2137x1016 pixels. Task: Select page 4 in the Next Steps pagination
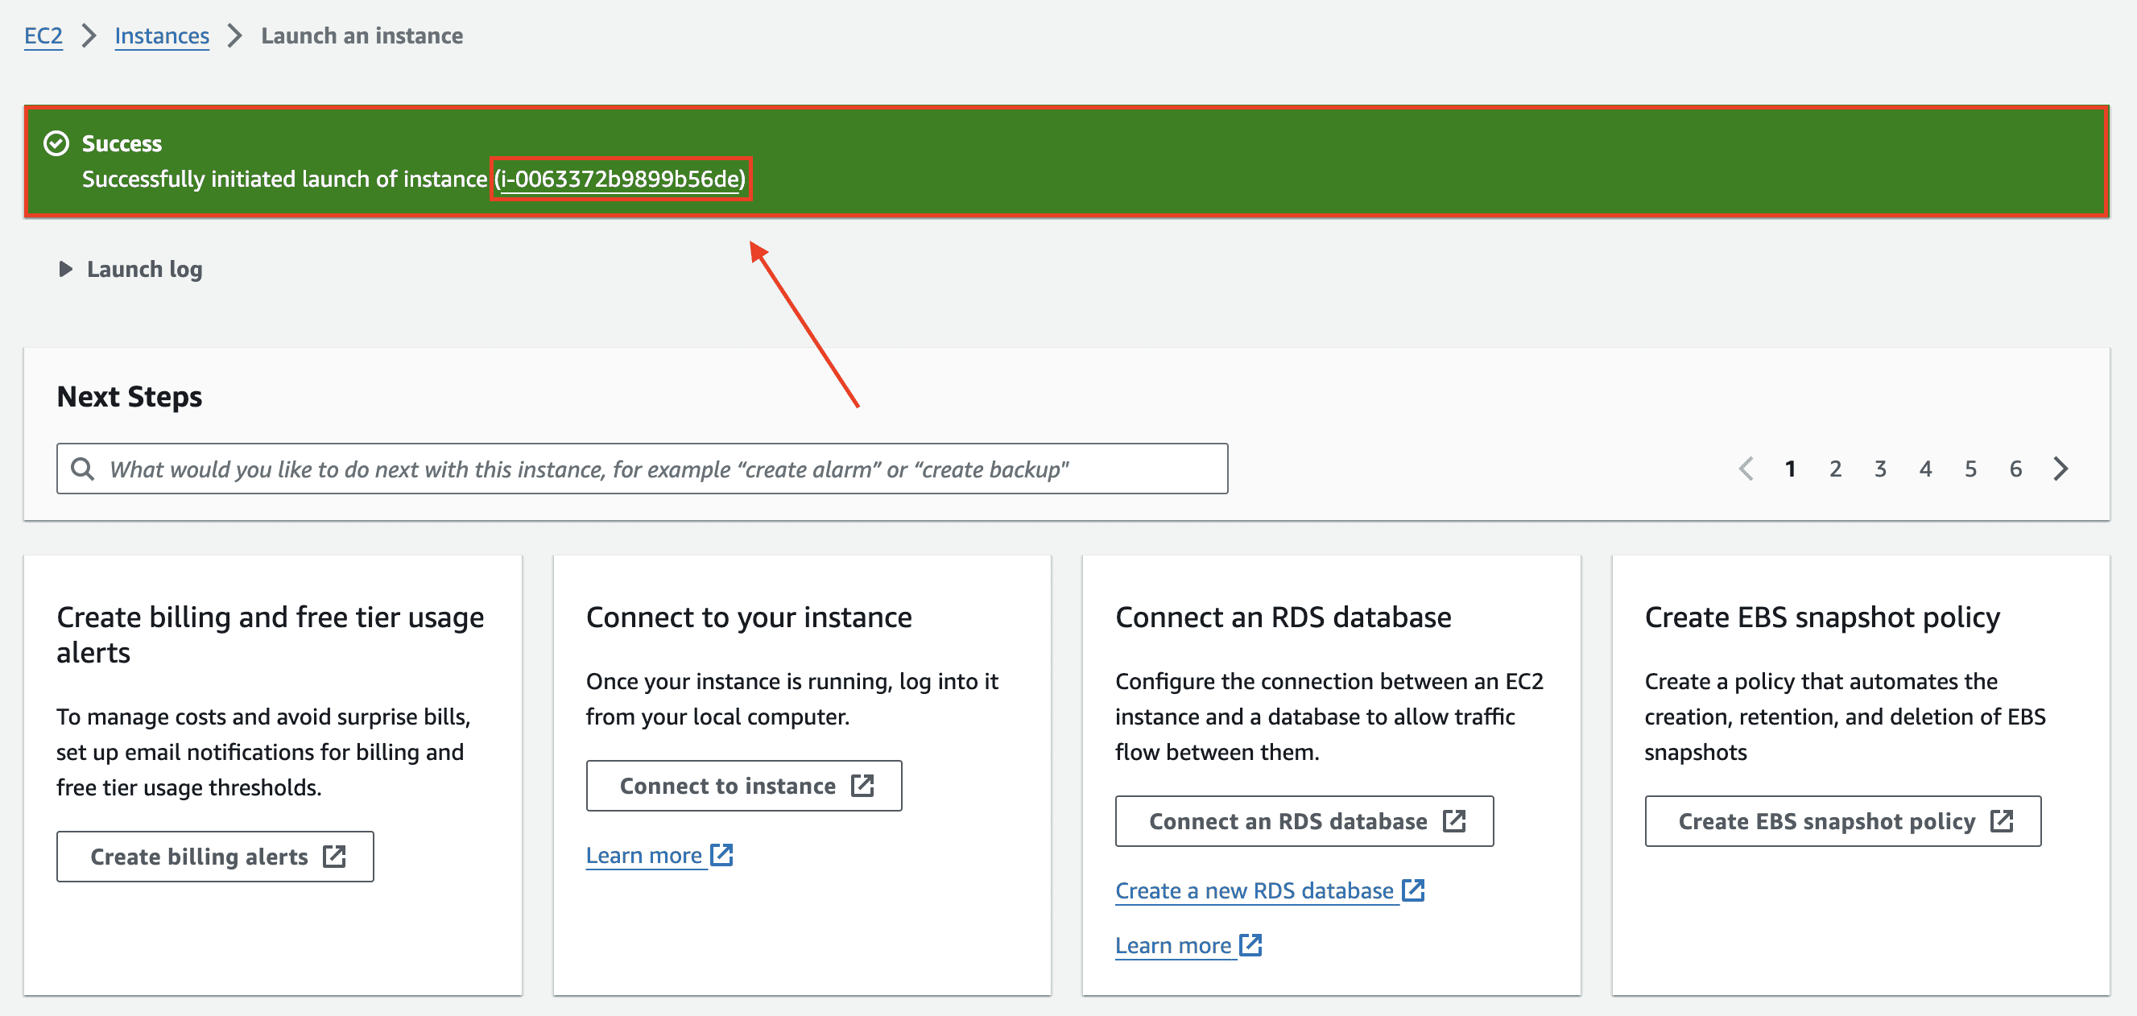click(1925, 468)
